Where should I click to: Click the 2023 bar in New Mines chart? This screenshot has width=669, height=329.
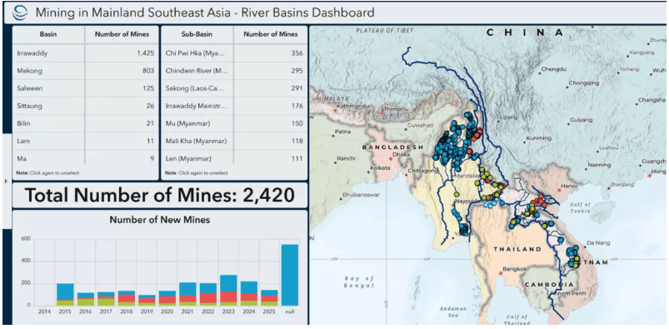click(x=228, y=290)
